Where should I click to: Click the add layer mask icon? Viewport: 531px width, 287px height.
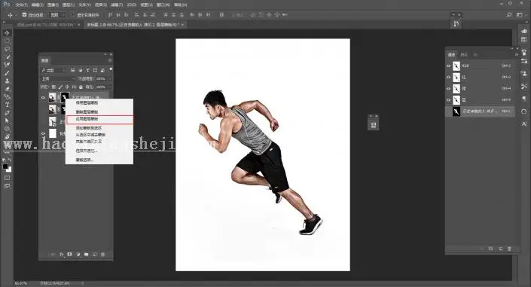tap(70, 254)
